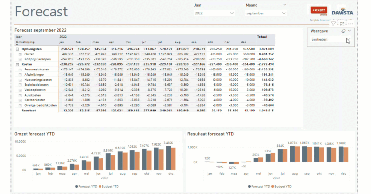
Task: Click Resultaat total value 1.048.515
Action: tap(267, 111)
